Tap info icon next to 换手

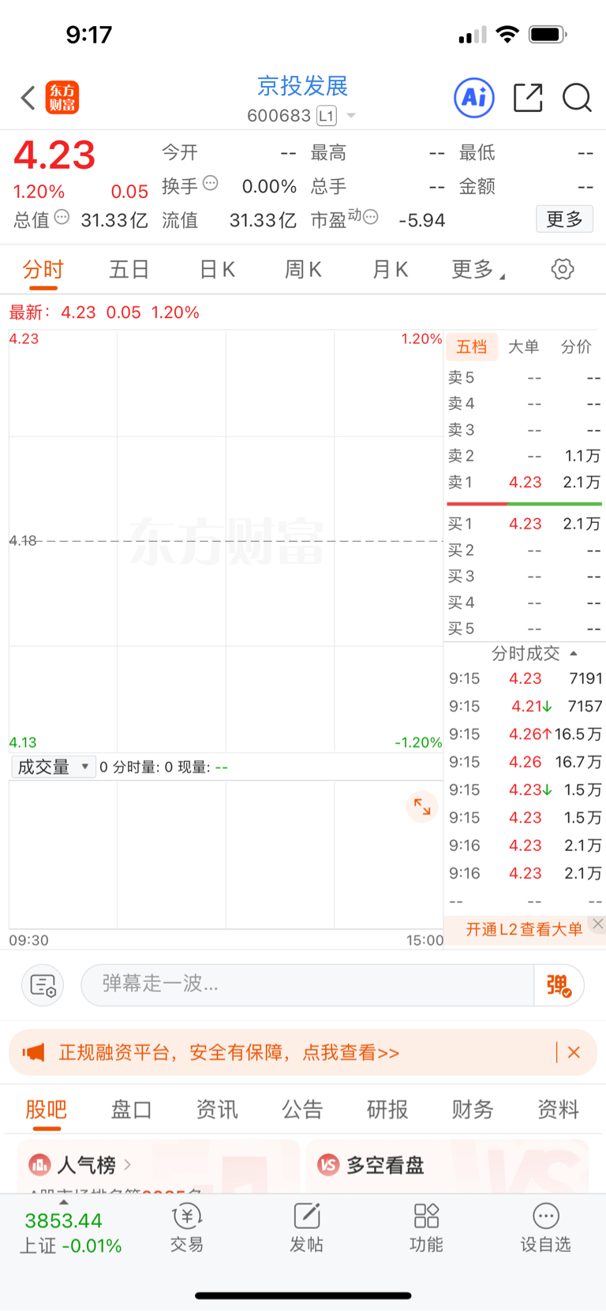(x=211, y=183)
